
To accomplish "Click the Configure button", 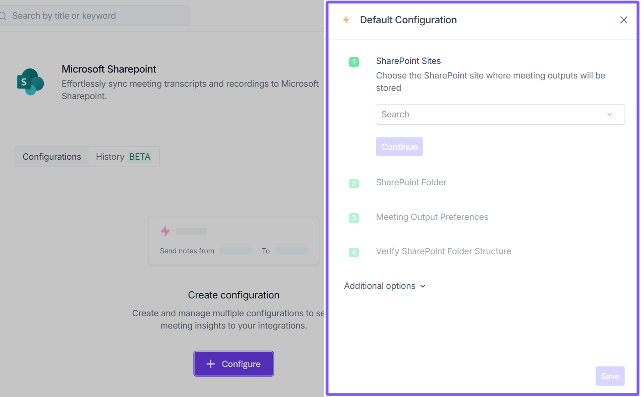I will tap(234, 364).
